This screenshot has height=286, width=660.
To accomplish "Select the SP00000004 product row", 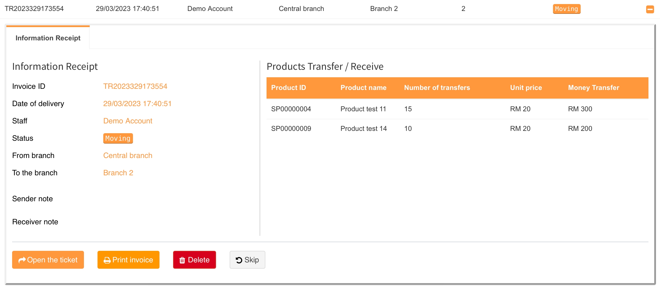I will click(291, 109).
